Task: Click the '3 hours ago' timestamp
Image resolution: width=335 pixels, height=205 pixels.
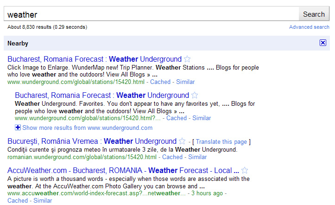Action: point(207,193)
